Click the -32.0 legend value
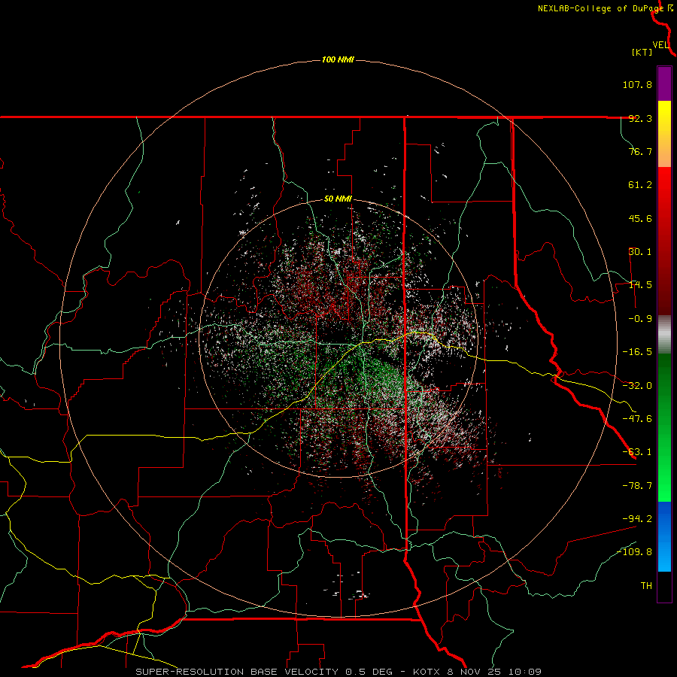Image resolution: width=677 pixels, height=677 pixels. (x=637, y=386)
